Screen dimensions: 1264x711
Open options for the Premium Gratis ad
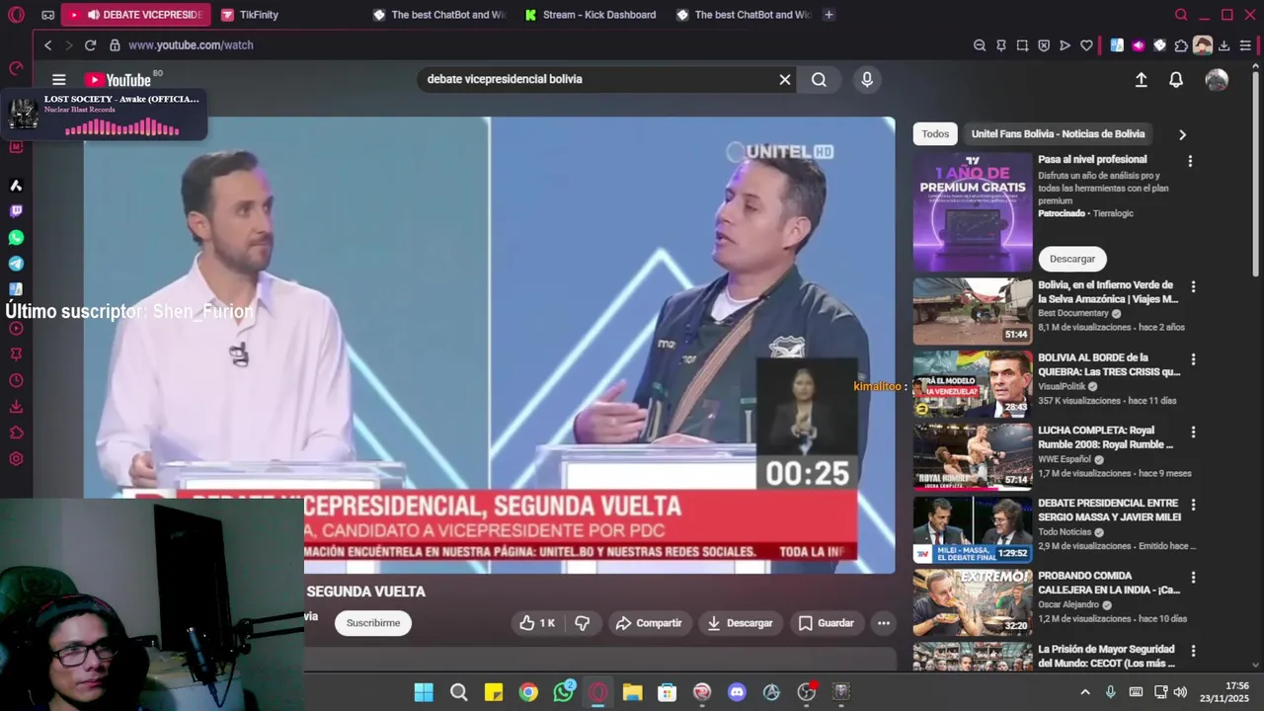click(x=1190, y=161)
